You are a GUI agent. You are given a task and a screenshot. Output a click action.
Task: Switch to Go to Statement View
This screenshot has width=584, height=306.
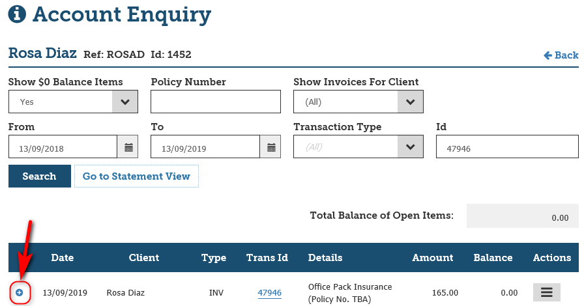pos(136,176)
